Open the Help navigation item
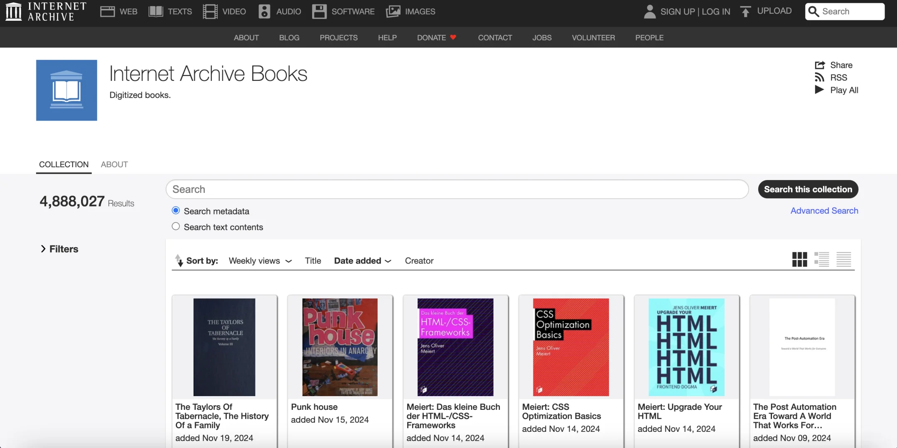The width and height of the screenshot is (897, 448). point(387,37)
